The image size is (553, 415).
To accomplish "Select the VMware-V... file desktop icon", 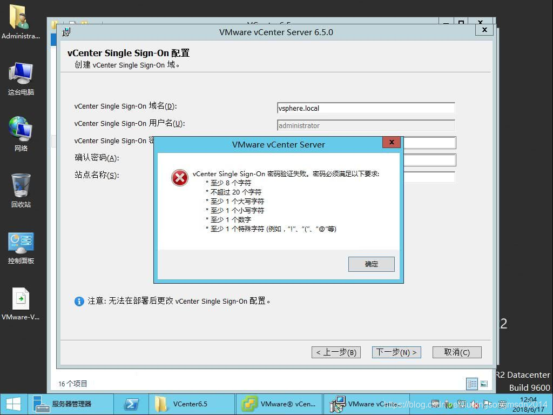I will point(21,304).
